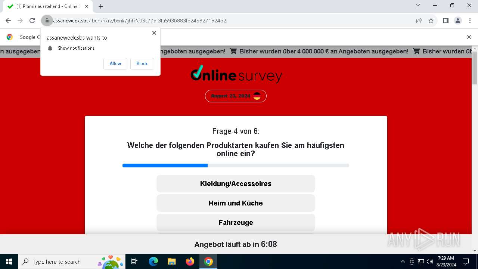Viewport: 478px width, 269px height.
Task: Show hidden system tray icons
Action: point(403,262)
